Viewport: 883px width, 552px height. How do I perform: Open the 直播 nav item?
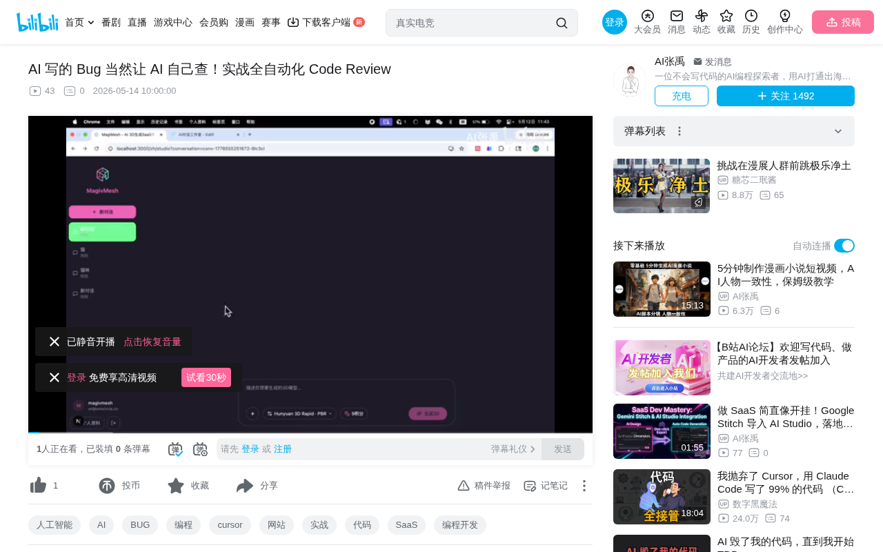click(137, 22)
